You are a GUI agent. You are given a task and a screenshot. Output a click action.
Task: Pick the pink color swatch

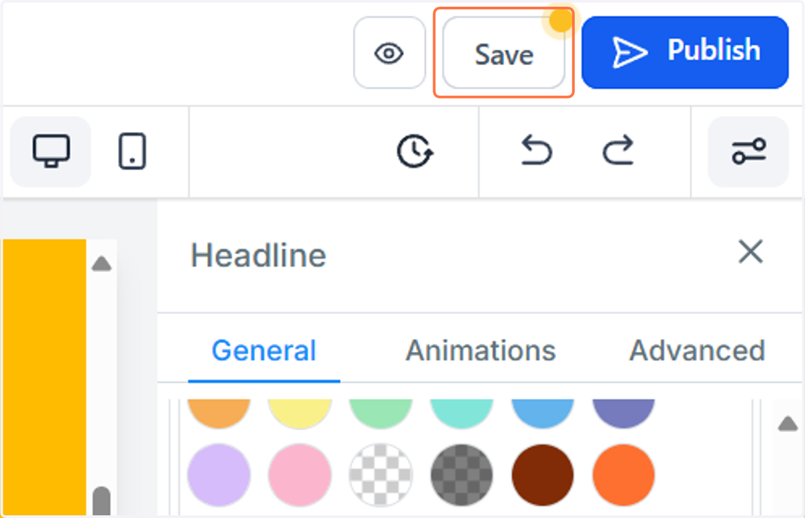click(300, 475)
